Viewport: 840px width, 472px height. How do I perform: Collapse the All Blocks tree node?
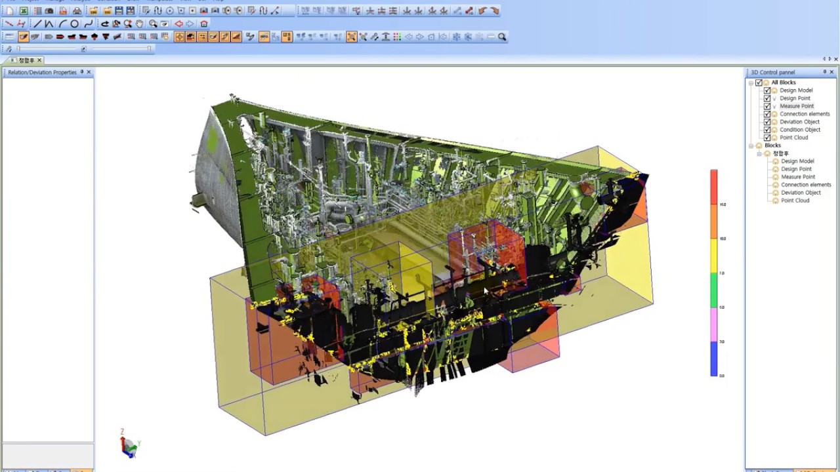(751, 83)
